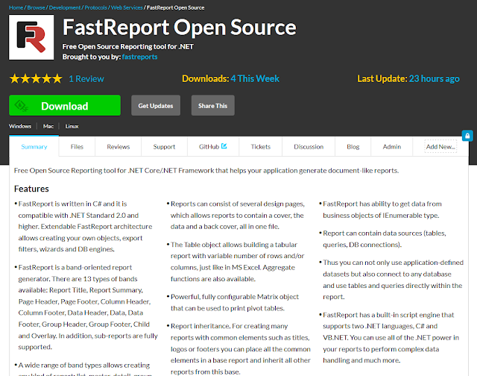This screenshot has height=376, width=477.
Task: Open the 1 Review link
Action: [86, 79]
